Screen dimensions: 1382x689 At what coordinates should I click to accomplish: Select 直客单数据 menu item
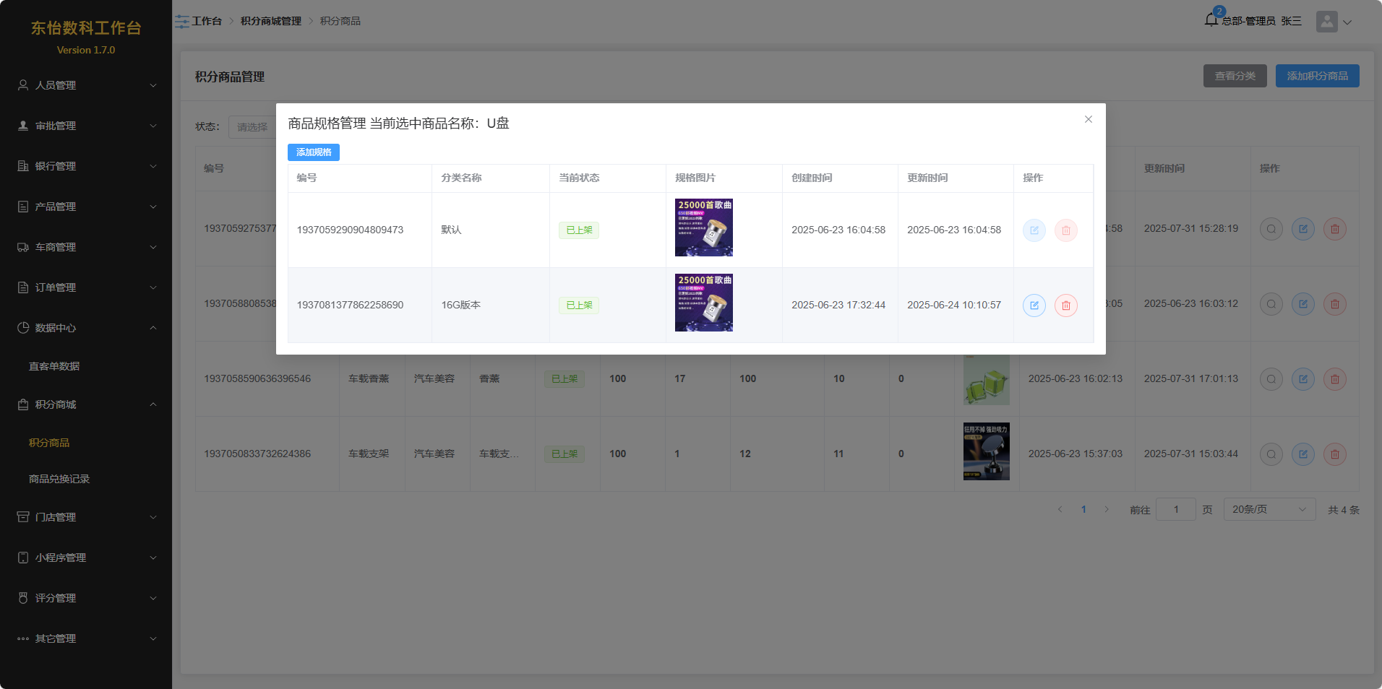point(54,366)
